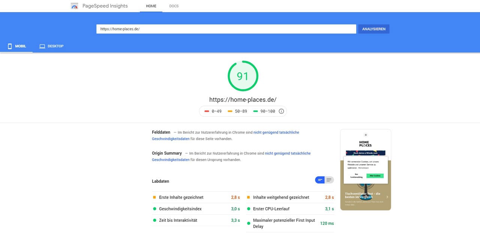The image size is (480, 239).
Task: Open the HOME tab
Action: pyautogui.click(x=151, y=6)
